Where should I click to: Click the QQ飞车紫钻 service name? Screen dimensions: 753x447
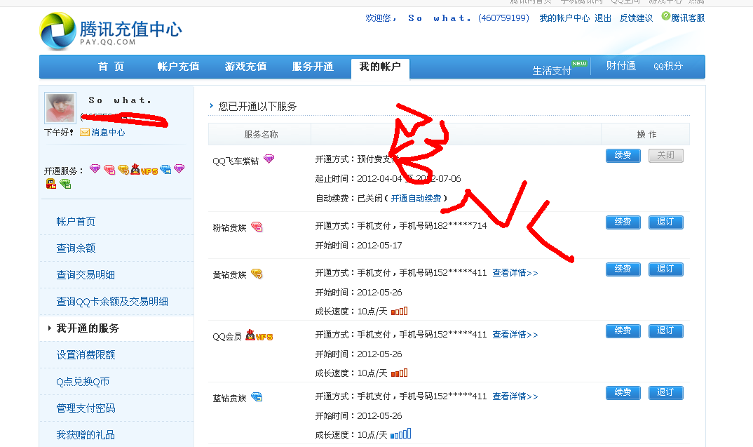[x=236, y=161]
